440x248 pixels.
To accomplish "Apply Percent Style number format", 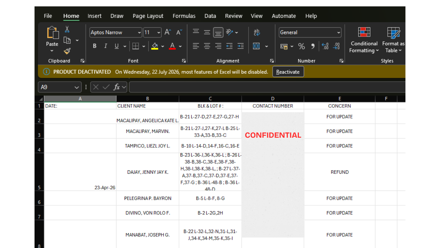I will (x=302, y=46).
